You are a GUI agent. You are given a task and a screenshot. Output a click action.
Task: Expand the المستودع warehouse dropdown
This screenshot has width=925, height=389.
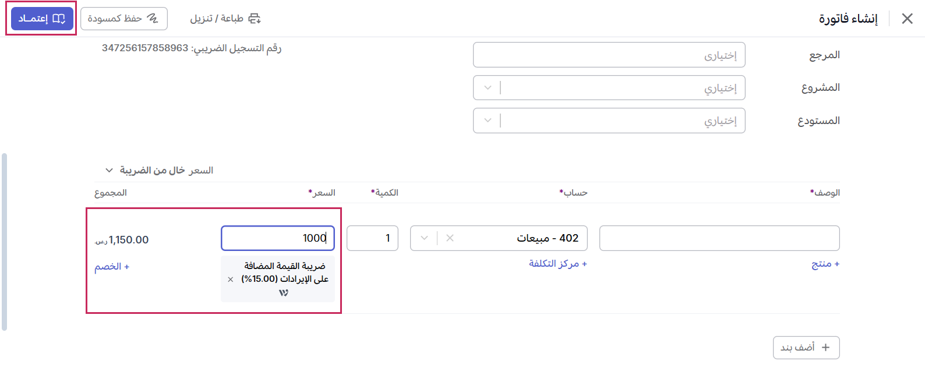[x=488, y=121]
